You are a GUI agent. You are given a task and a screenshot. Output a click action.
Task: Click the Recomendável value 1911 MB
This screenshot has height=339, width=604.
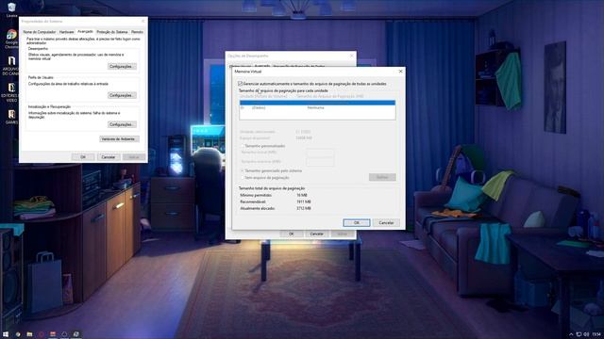[304, 202]
